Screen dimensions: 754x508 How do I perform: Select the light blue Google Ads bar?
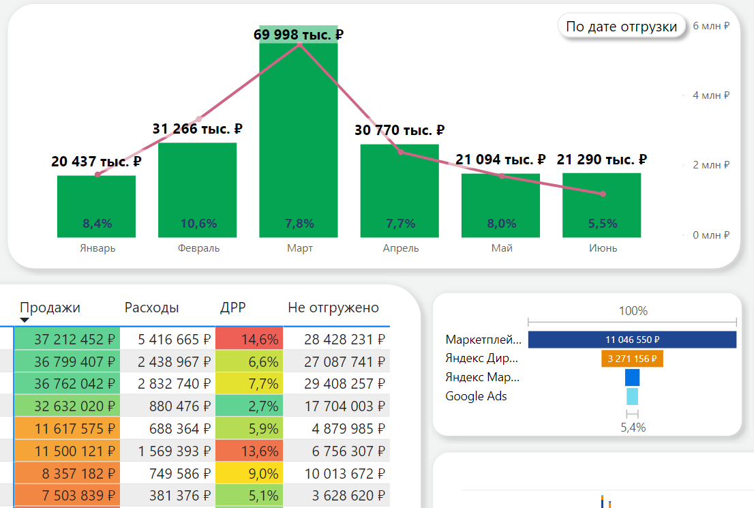coord(632,396)
